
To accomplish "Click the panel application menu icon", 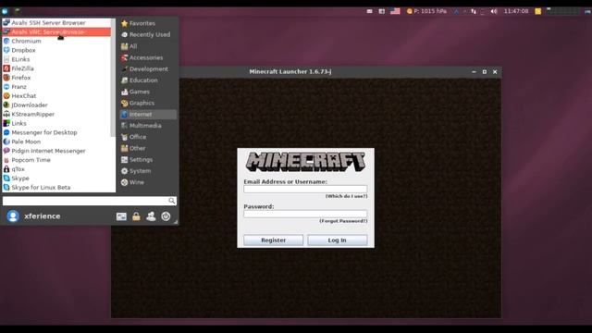I will tap(5, 11).
